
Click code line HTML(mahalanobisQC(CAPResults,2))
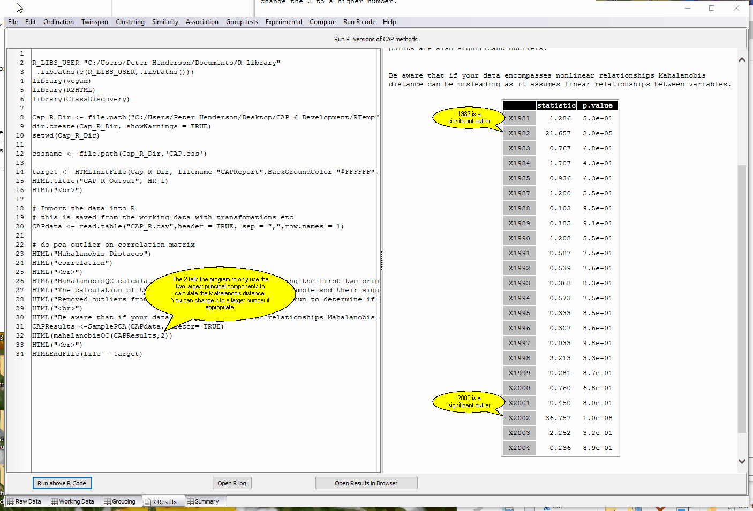coord(102,335)
